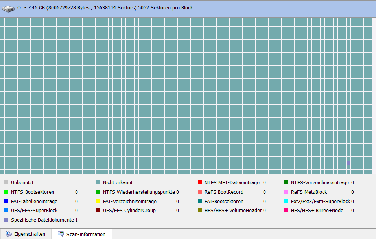The width and height of the screenshot is (376, 239).
Task: Click the 'NTFS-Verzeichniseinträge' label
Action: tap(320, 183)
